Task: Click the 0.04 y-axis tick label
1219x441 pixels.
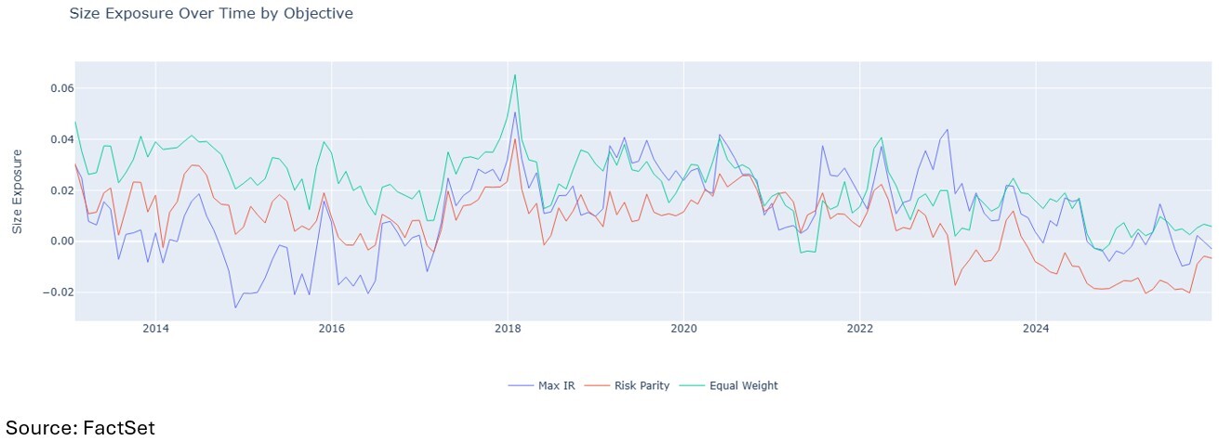Action: click(x=48, y=140)
